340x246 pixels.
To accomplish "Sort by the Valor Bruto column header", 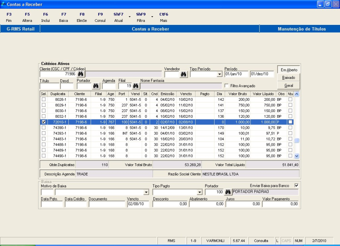I will click(x=238, y=94).
